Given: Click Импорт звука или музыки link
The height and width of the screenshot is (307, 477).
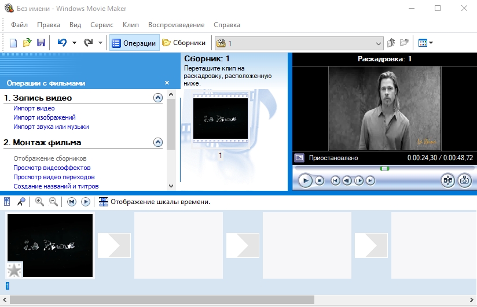Looking at the screenshot, I should coord(51,127).
